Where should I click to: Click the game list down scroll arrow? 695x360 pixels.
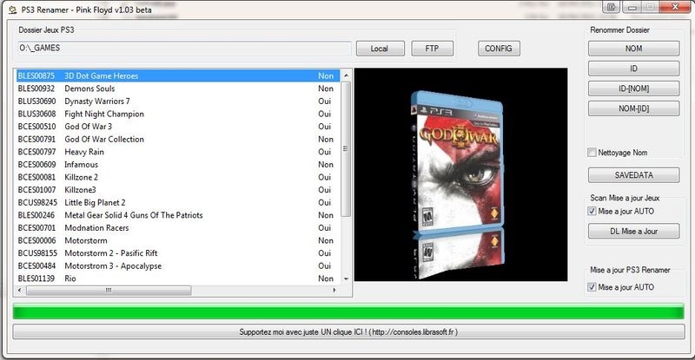coord(346,279)
